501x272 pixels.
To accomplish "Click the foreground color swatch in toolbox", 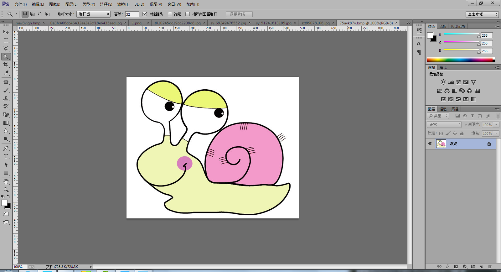I will 4,202.
